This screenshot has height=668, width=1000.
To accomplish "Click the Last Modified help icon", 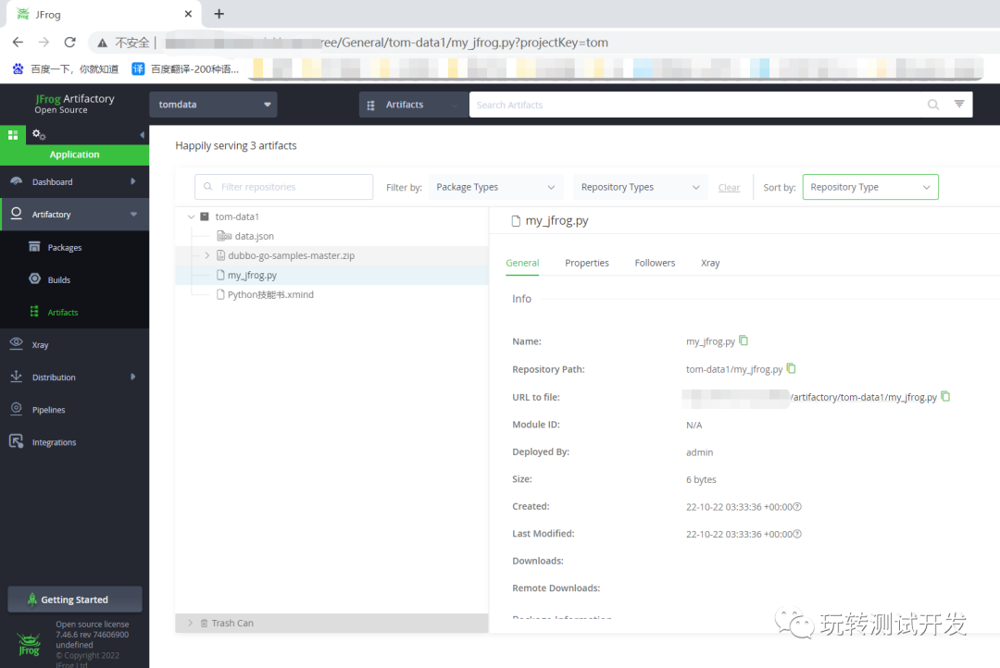I will (x=797, y=534).
